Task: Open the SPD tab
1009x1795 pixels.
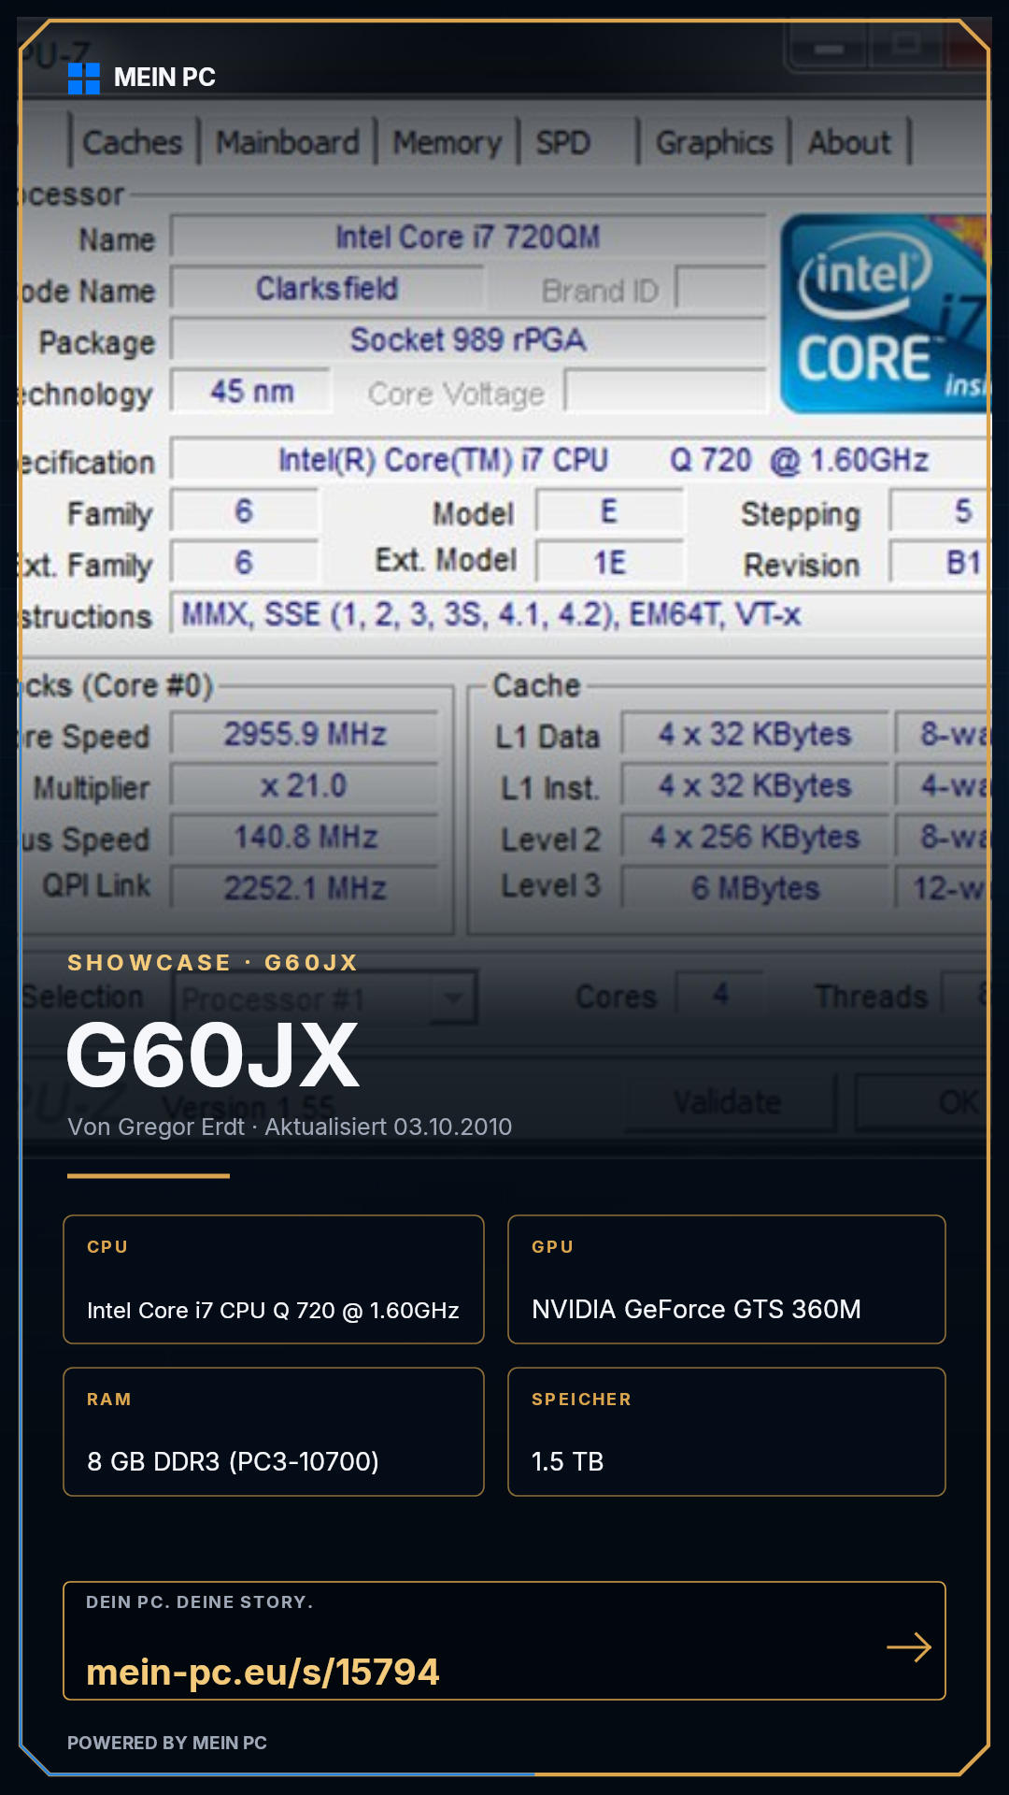Action: (x=563, y=142)
